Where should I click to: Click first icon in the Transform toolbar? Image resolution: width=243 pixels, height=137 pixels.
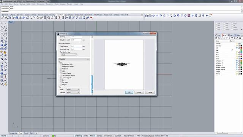tap(3, 18)
